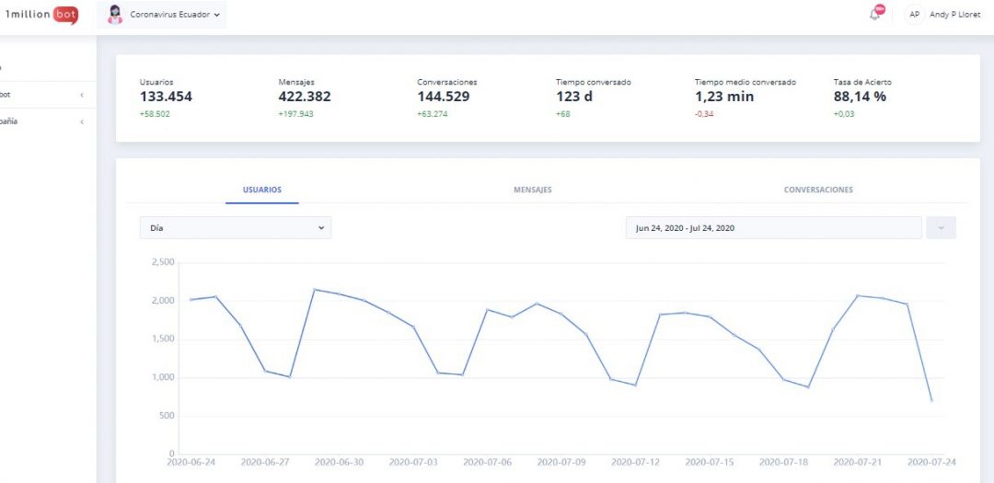Click the 1million bot logo
Viewport: 994px width, 483px height.
(x=42, y=15)
